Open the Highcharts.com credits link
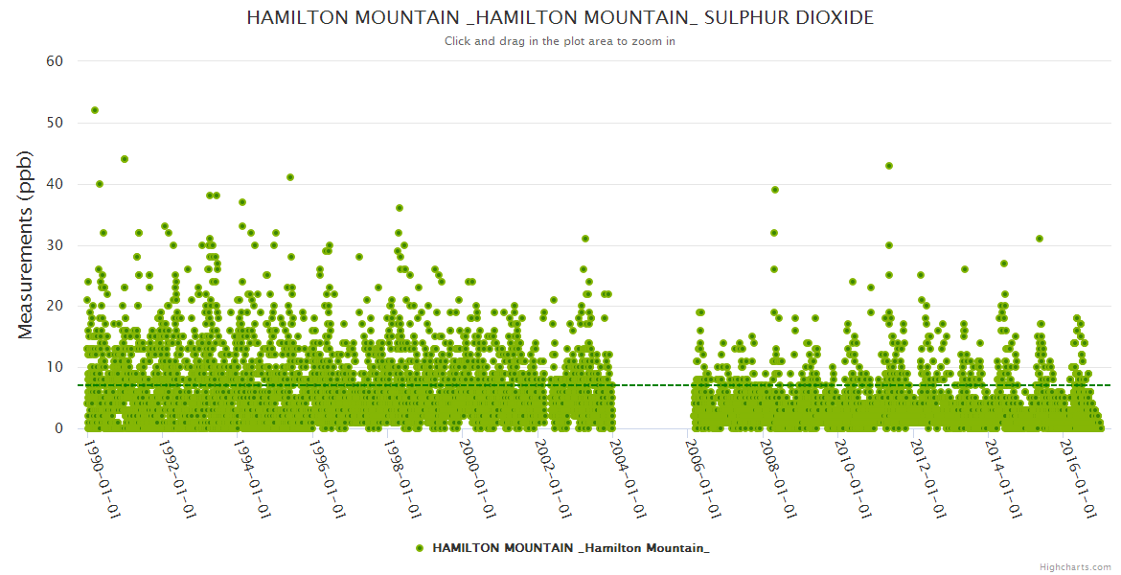This screenshot has width=1121, height=575. pos(1075,566)
